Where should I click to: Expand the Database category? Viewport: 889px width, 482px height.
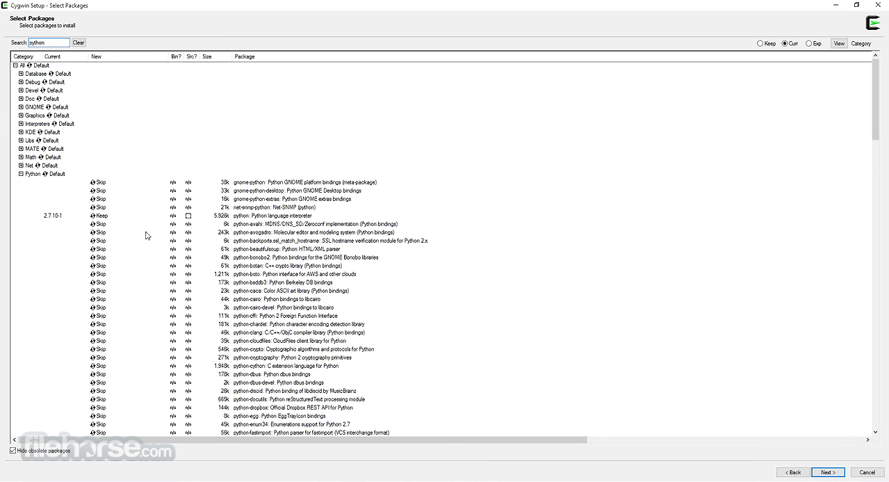(21, 74)
